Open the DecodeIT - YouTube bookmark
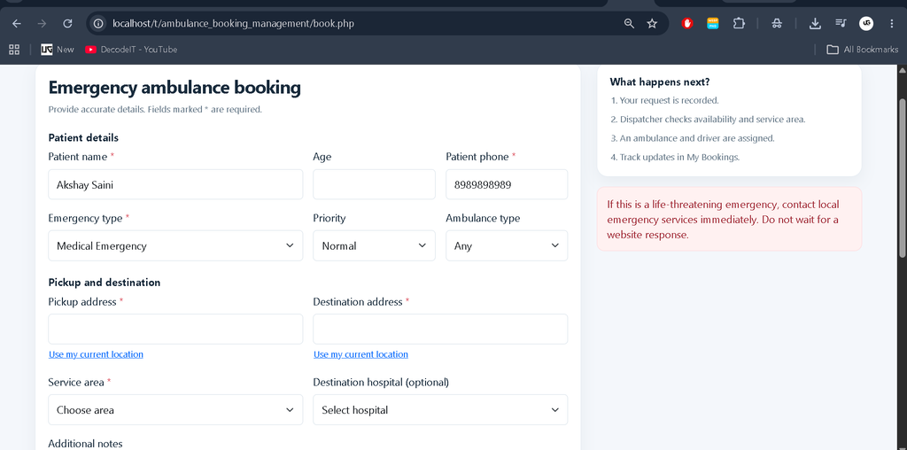 pyautogui.click(x=131, y=50)
